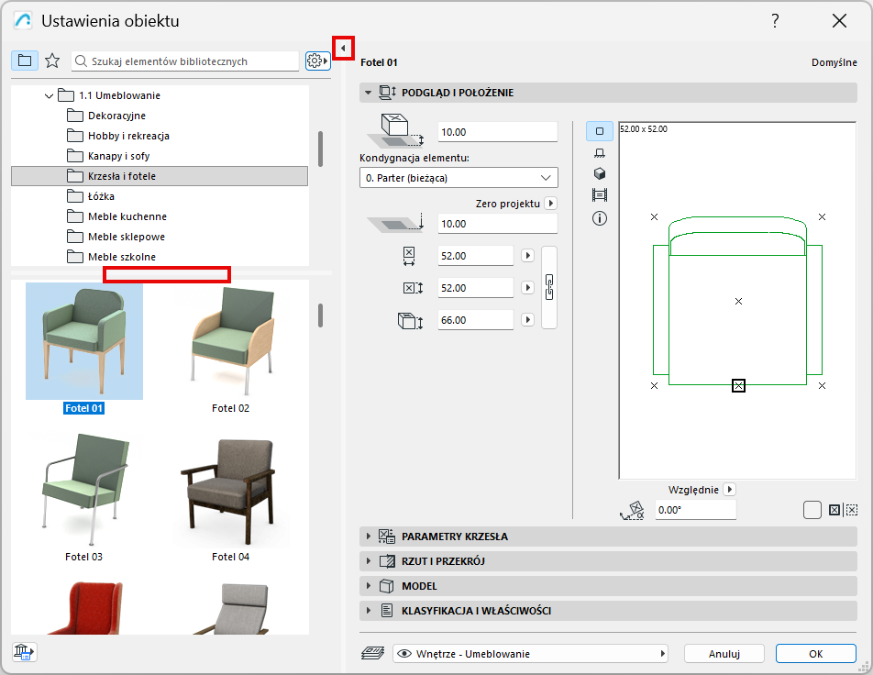Open the arrow beside width field

(x=528, y=256)
